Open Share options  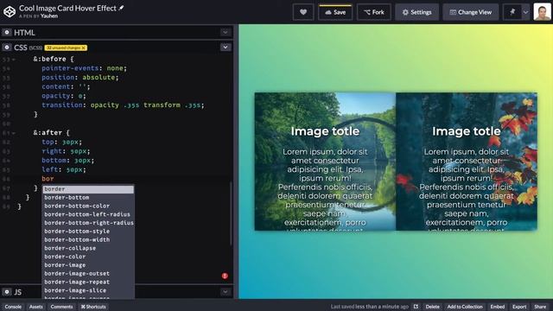pyautogui.click(x=539, y=307)
